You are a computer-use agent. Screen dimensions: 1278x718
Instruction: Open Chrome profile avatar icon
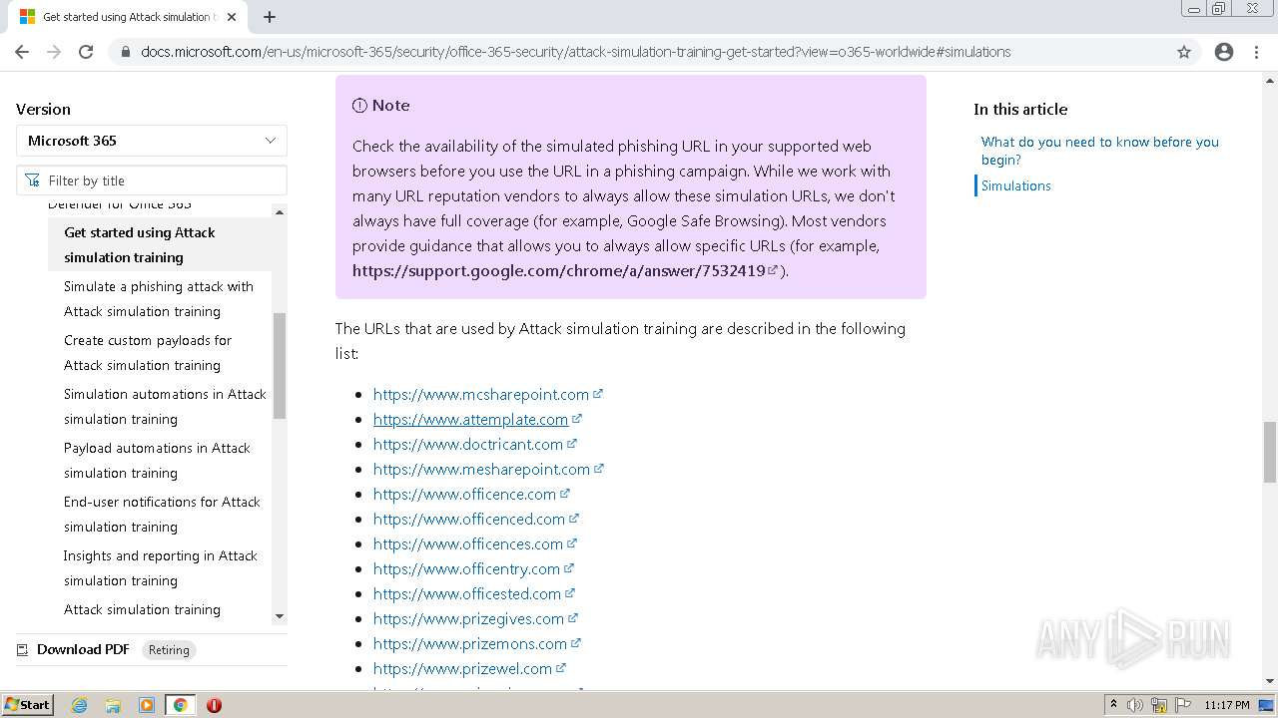point(1224,52)
